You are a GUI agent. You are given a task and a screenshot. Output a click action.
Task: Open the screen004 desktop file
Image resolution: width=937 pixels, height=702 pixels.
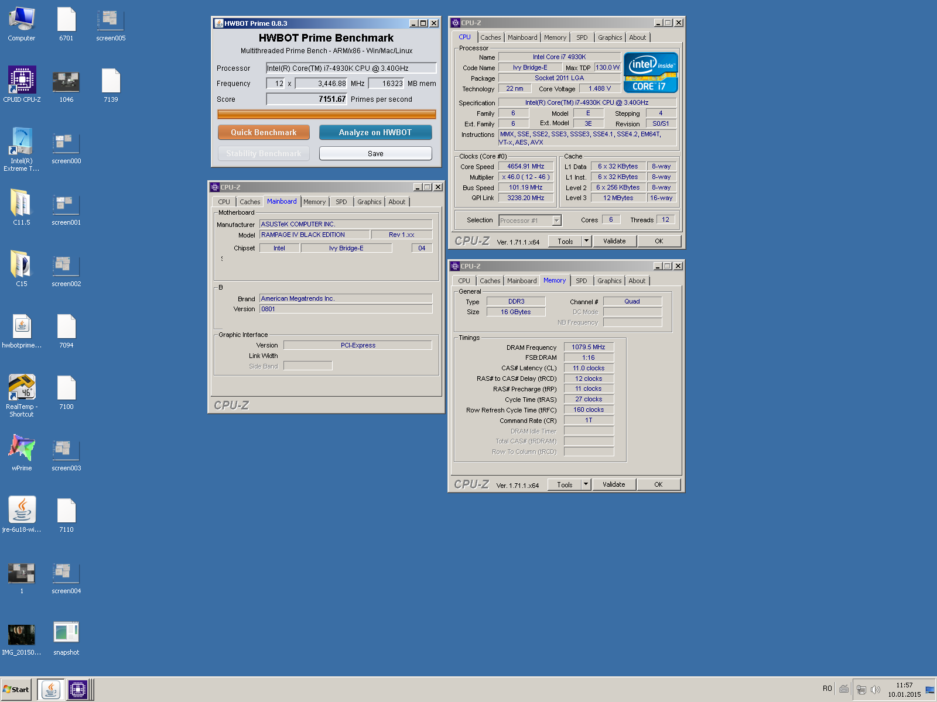pyautogui.click(x=66, y=577)
